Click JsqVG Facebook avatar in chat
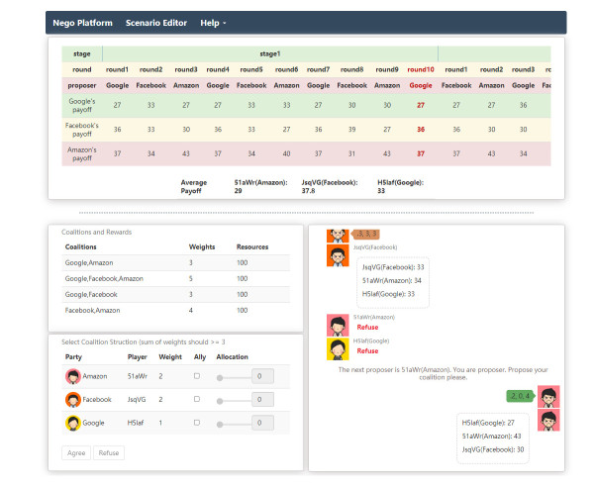Image resolution: width=594 pixels, height=488 pixels. [338, 256]
